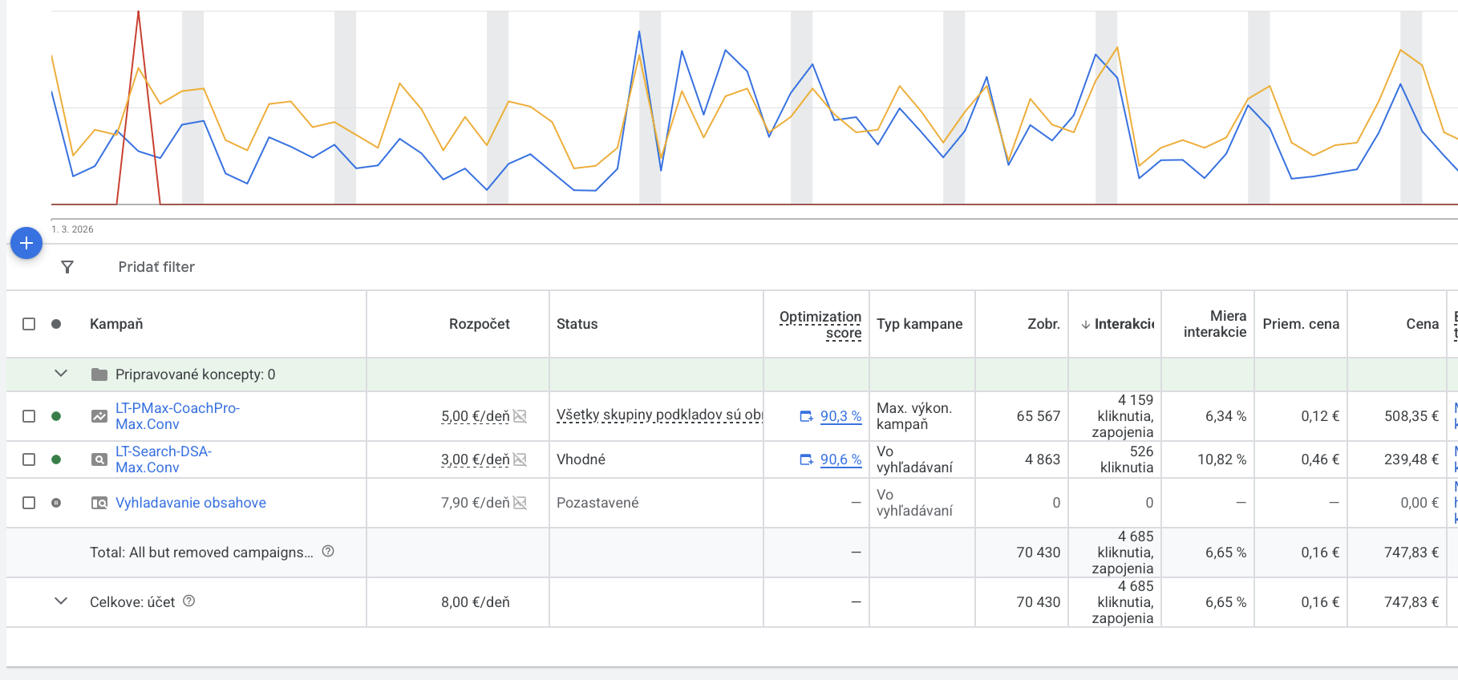1458x680 pixels.
Task: Click 7,90 €/deň budget value
Action: tap(475, 503)
